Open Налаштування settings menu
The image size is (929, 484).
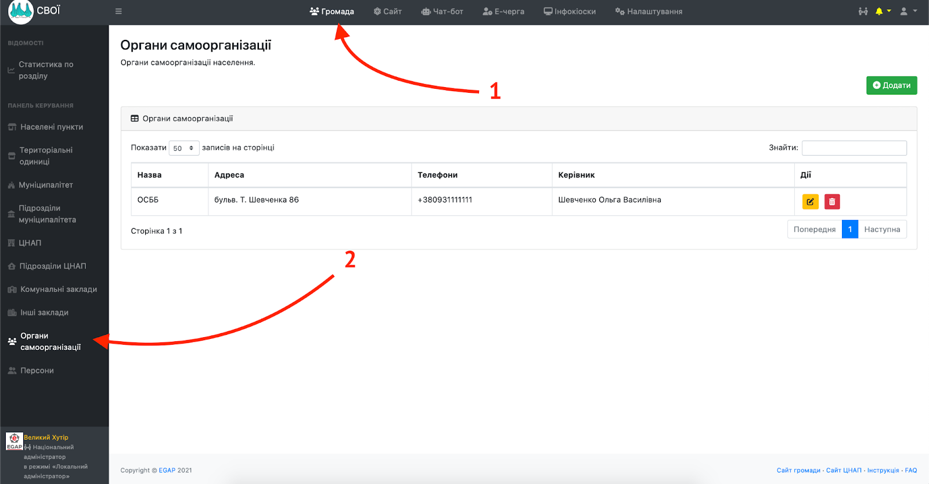coord(649,12)
